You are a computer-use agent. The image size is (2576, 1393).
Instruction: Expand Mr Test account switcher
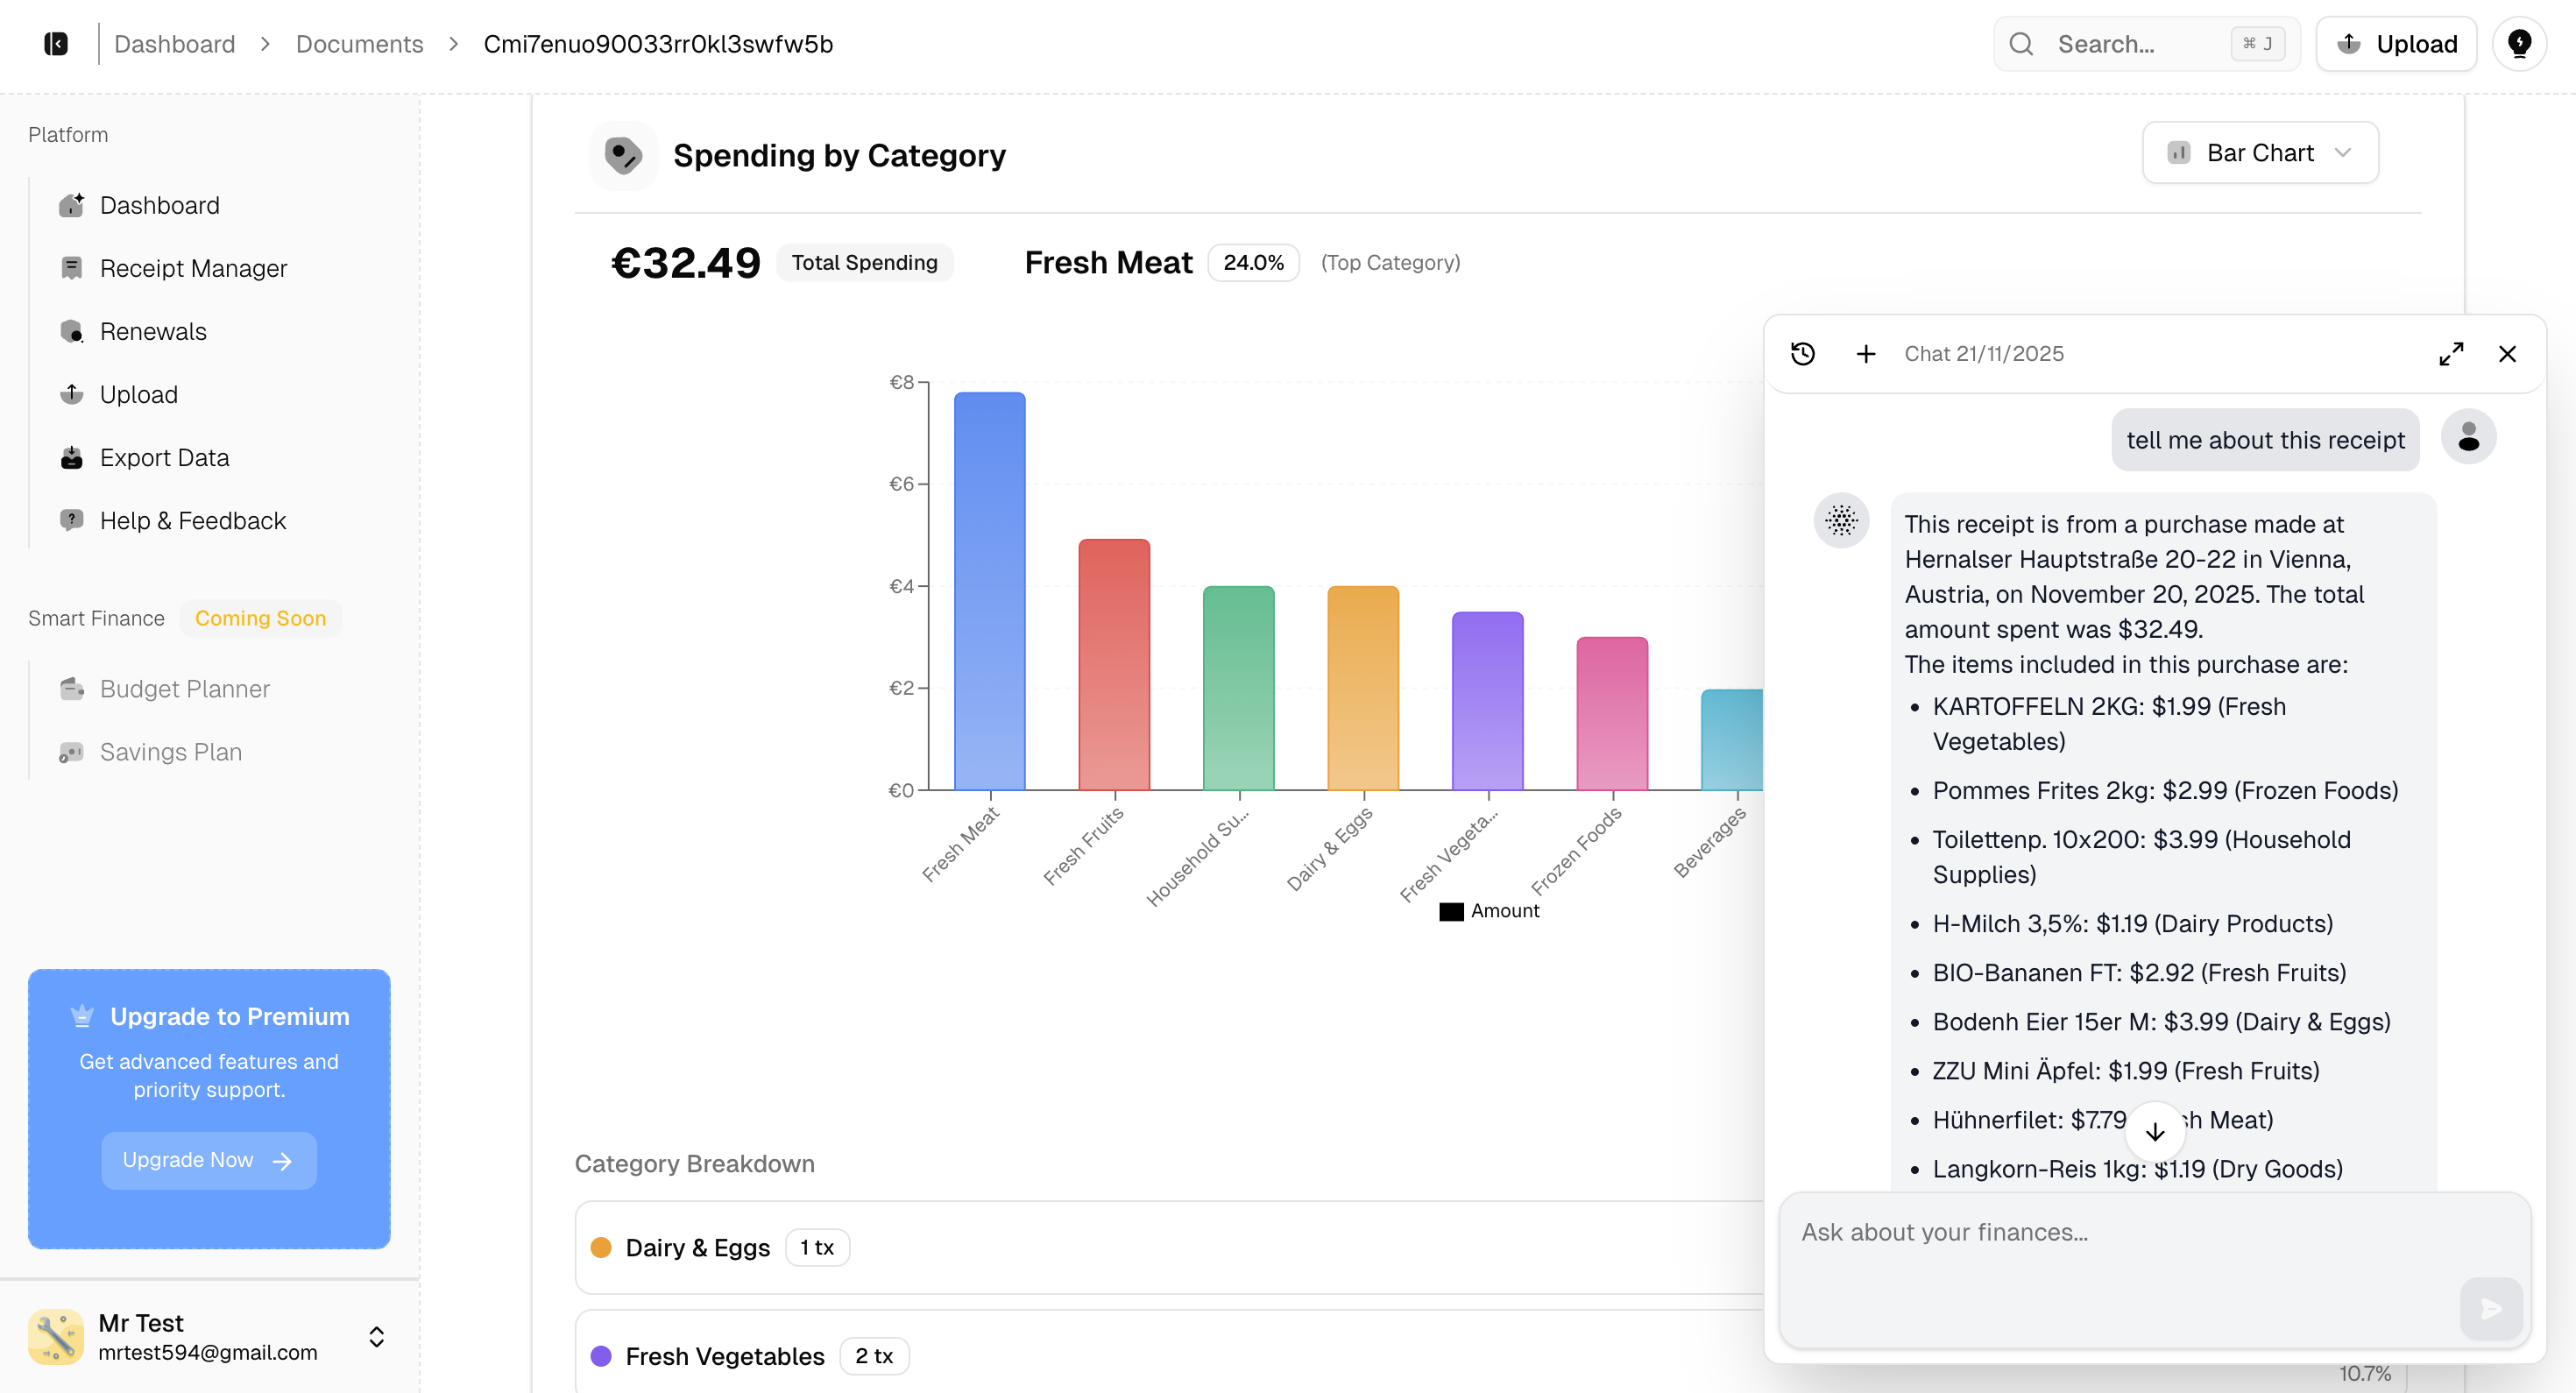[376, 1337]
